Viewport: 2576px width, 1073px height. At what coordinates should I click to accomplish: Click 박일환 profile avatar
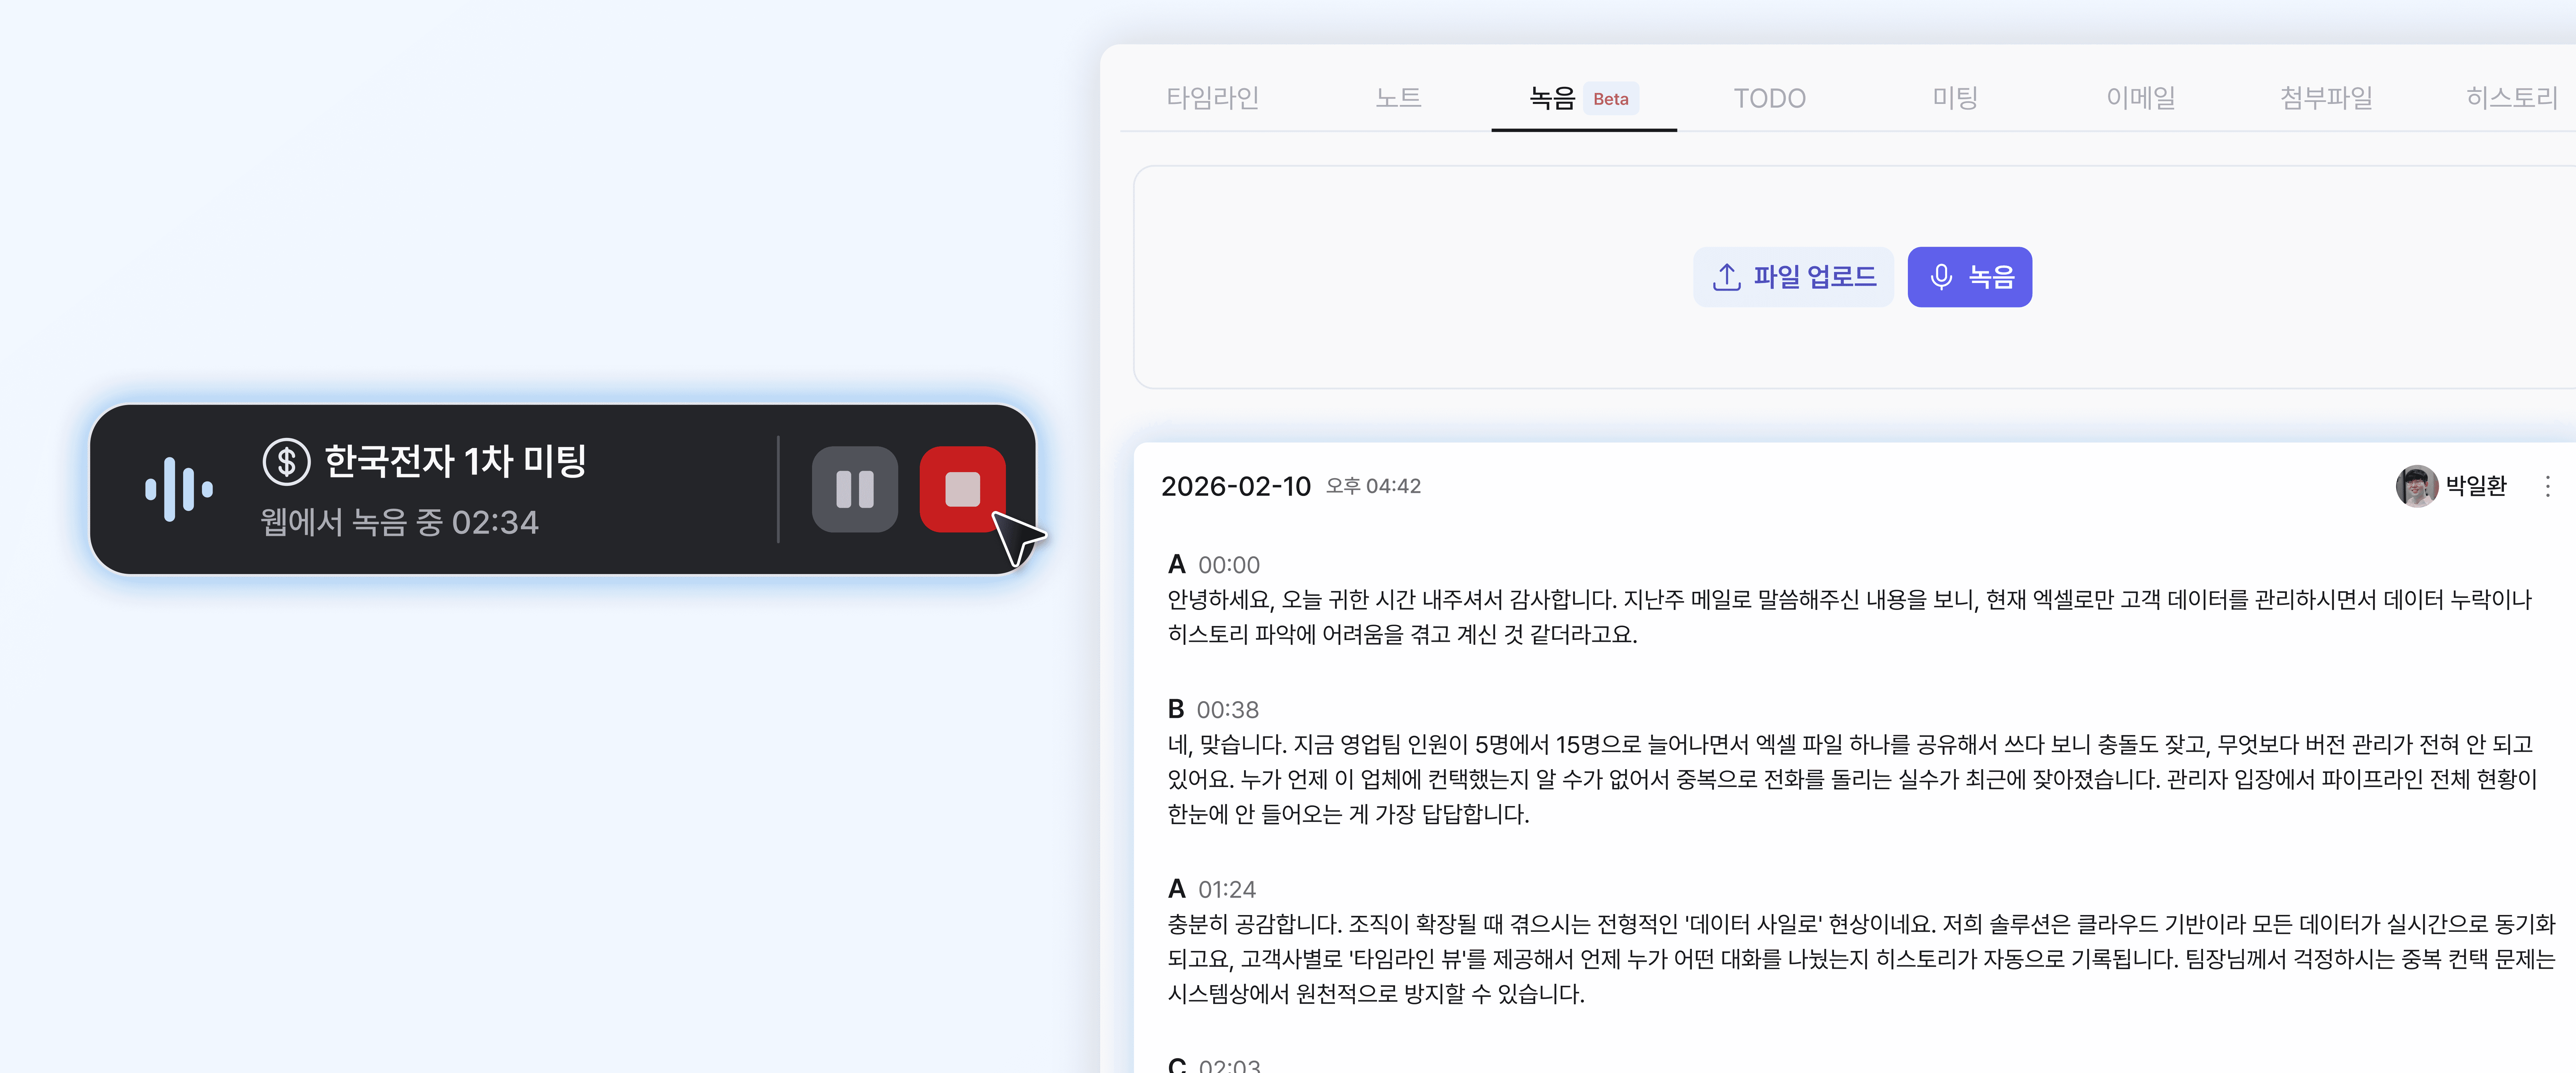[2416, 486]
